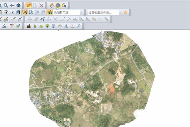Go back to previous view arrow
This screenshot has width=190, height=127.
[12, 5]
